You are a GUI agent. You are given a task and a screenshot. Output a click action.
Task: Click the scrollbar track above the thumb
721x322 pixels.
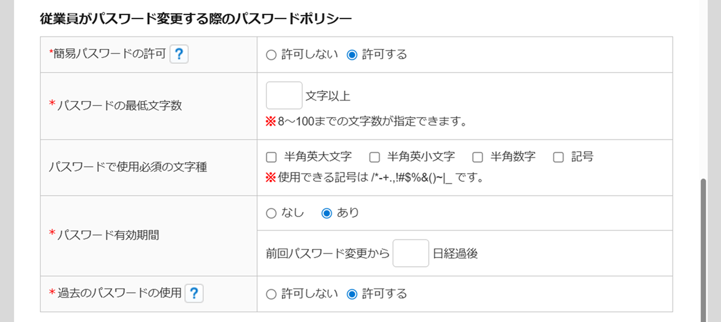[704, 89]
